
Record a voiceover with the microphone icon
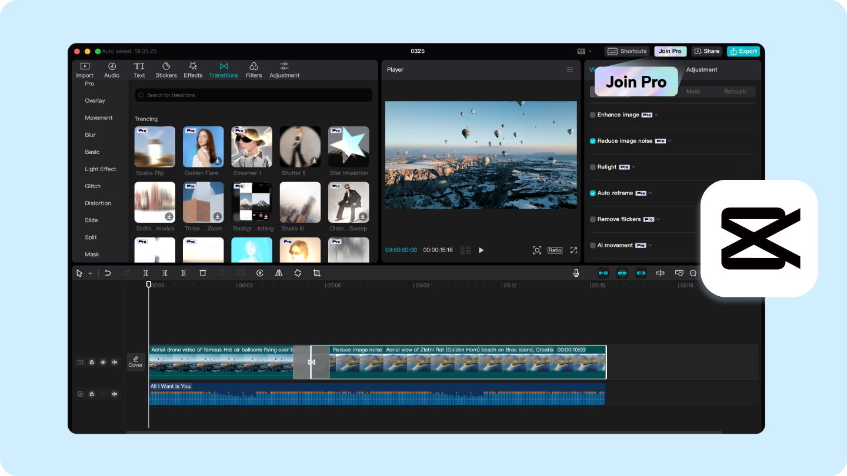point(576,273)
